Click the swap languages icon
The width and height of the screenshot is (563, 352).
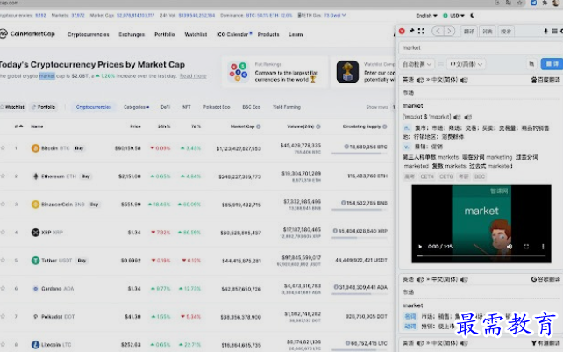click(x=440, y=64)
